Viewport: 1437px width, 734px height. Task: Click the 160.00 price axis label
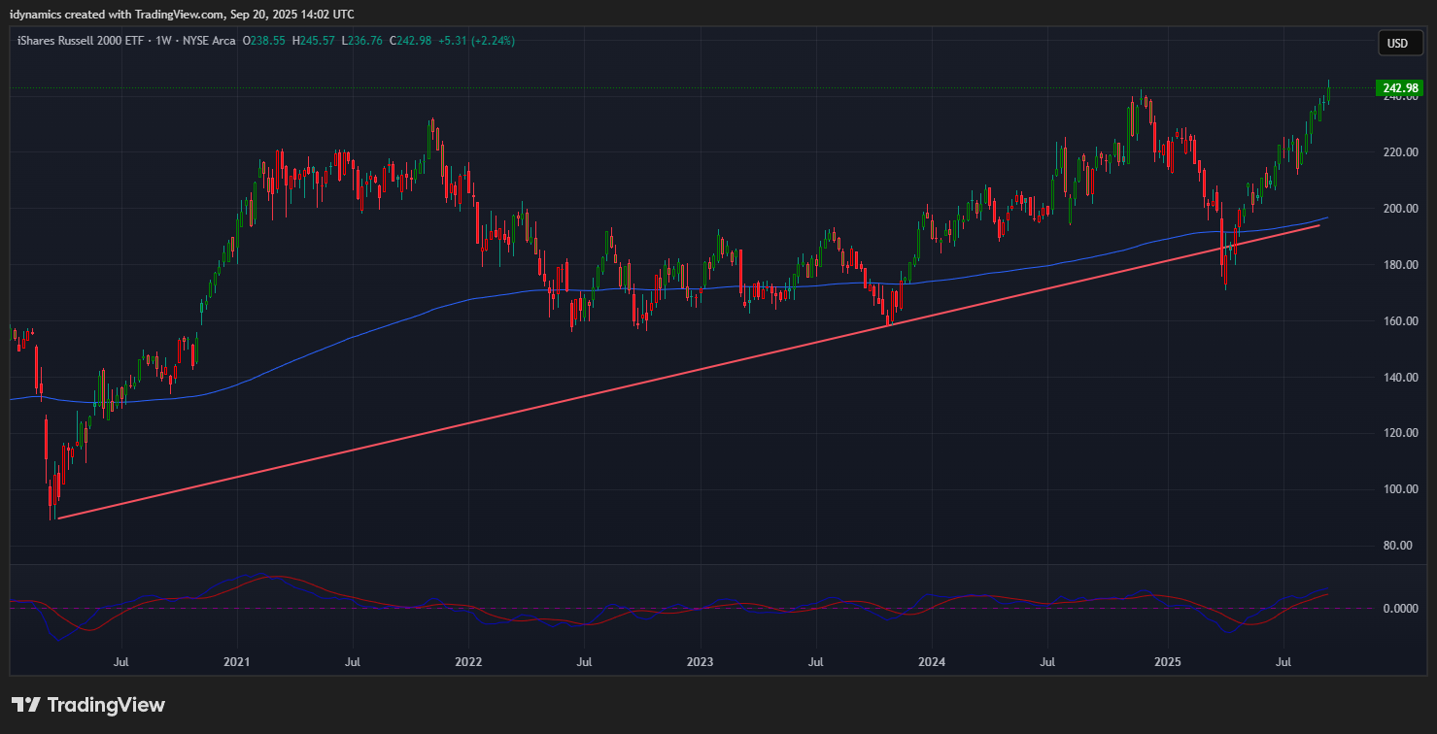click(x=1399, y=321)
